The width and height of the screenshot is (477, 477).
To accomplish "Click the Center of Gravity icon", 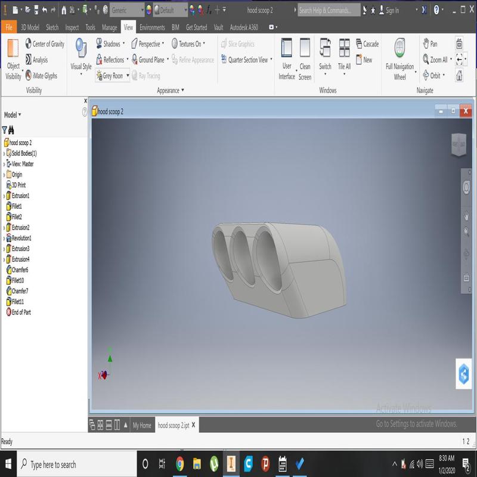I will tap(29, 44).
